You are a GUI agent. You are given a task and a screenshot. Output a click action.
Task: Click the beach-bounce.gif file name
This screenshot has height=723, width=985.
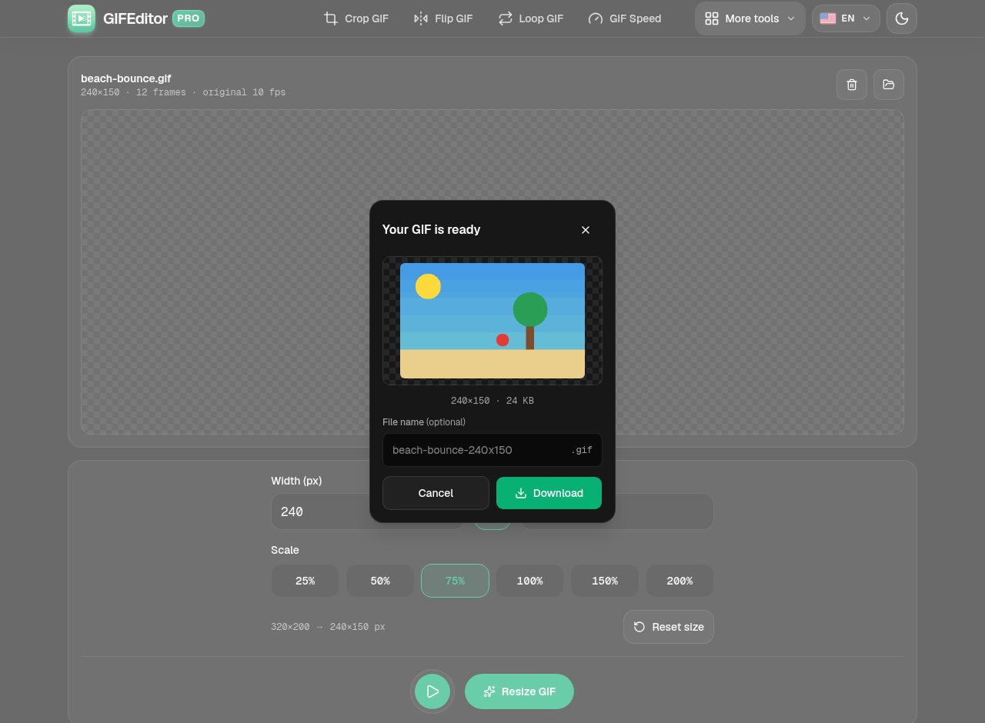pyautogui.click(x=126, y=78)
